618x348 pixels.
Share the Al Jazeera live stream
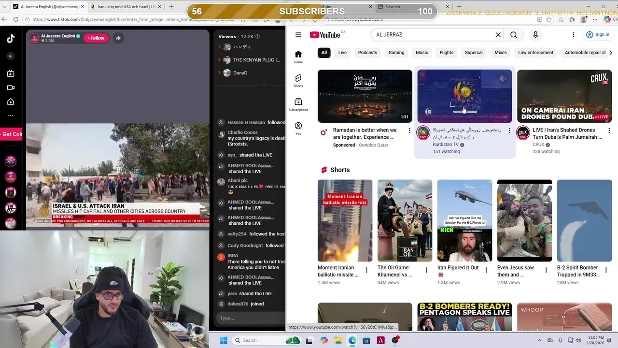pyautogui.click(x=118, y=38)
